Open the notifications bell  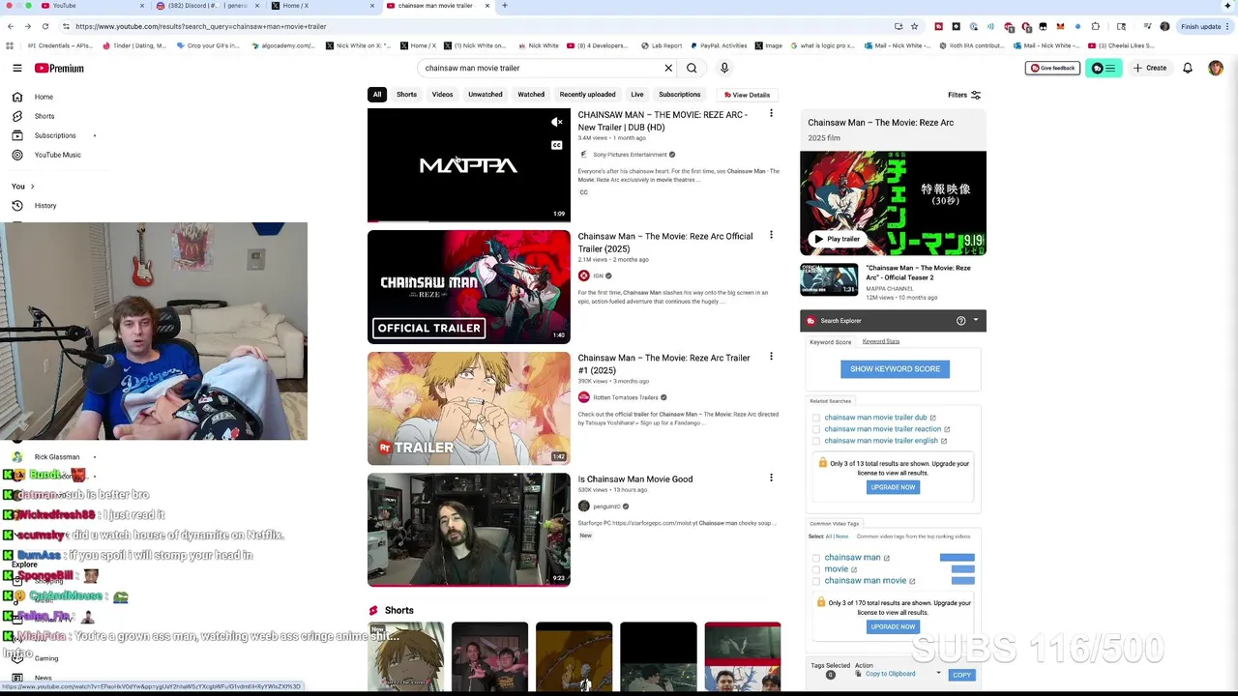click(1188, 68)
